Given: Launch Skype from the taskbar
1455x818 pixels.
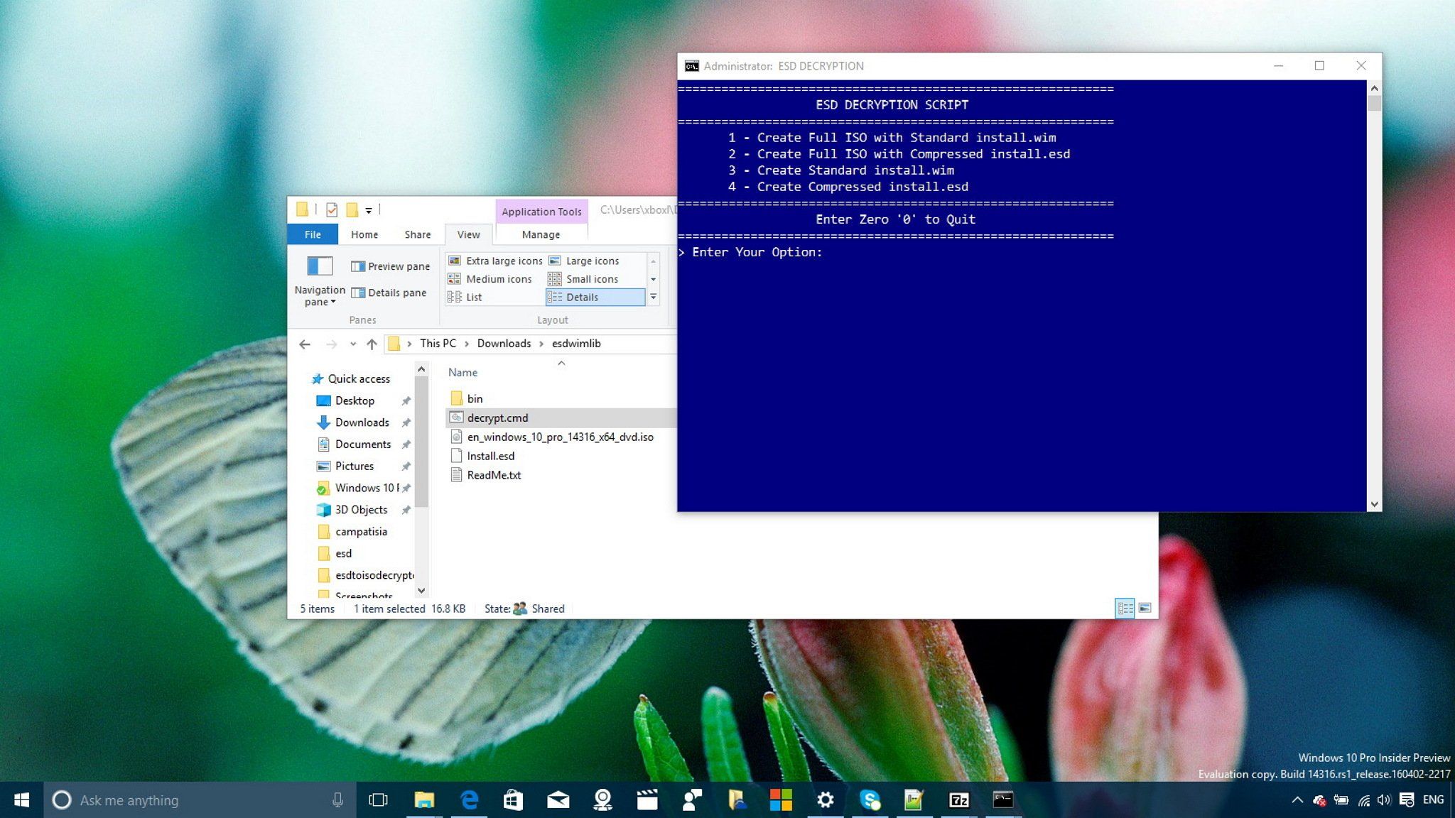Looking at the screenshot, I should click(x=870, y=800).
